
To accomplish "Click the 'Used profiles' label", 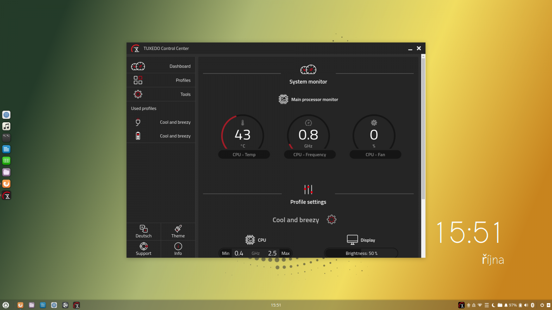I will coord(144,108).
